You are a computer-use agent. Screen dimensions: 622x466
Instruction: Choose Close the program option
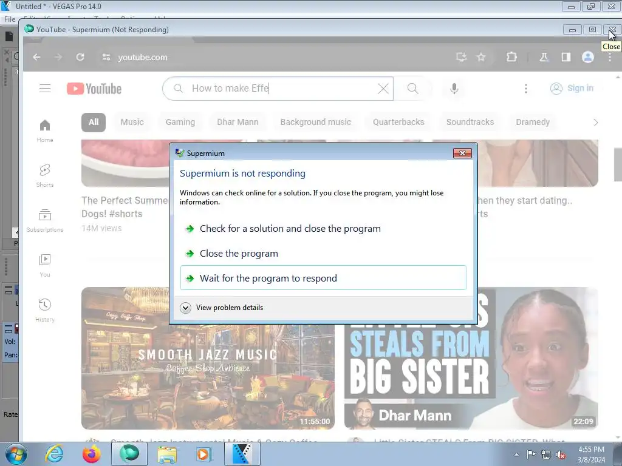tap(323, 253)
